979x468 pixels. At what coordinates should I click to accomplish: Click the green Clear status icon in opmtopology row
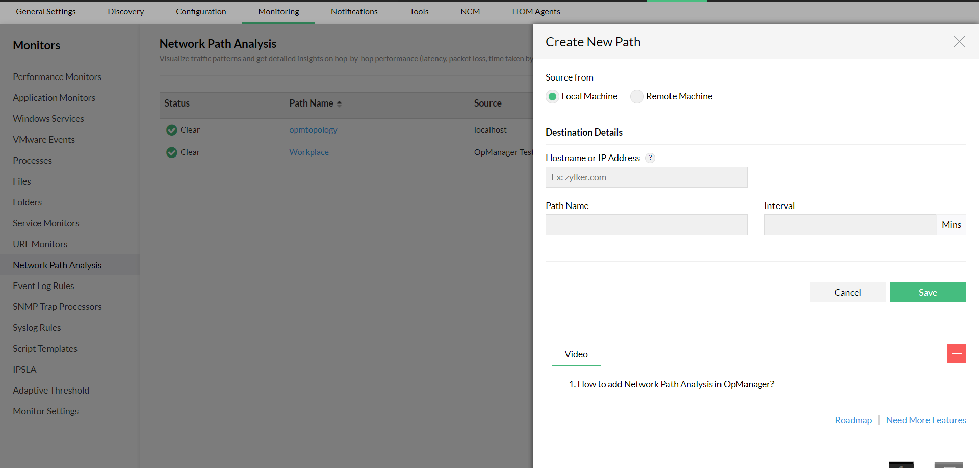[171, 130]
